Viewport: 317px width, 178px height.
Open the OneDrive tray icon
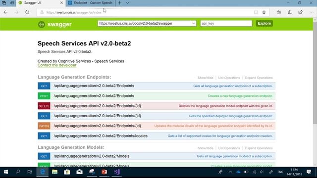point(238,172)
